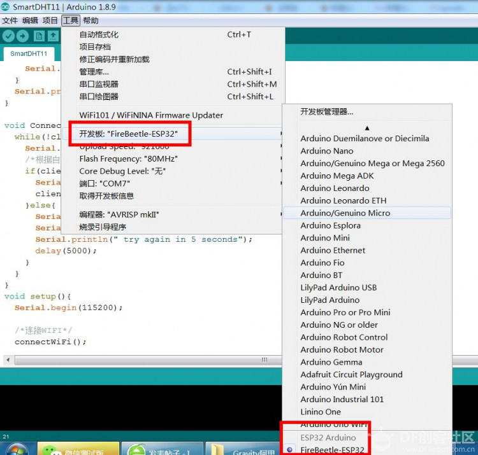Open the 文件 menu

pos(10,21)
